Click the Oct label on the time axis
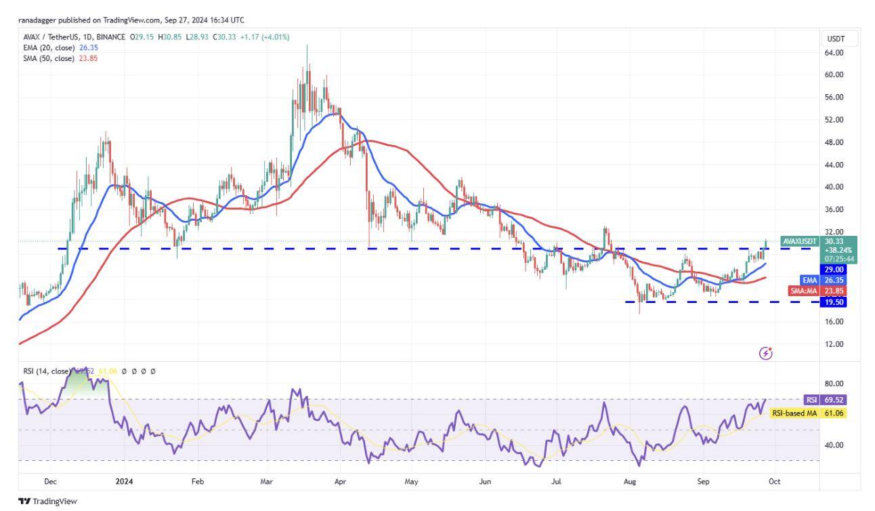Screen dimensions: 875x511 coord(775,480)
